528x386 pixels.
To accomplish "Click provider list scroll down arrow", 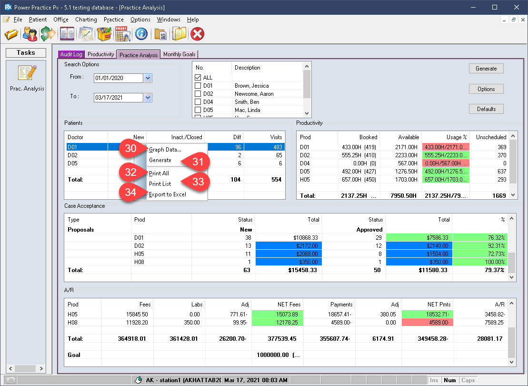I will click(307, 113).
